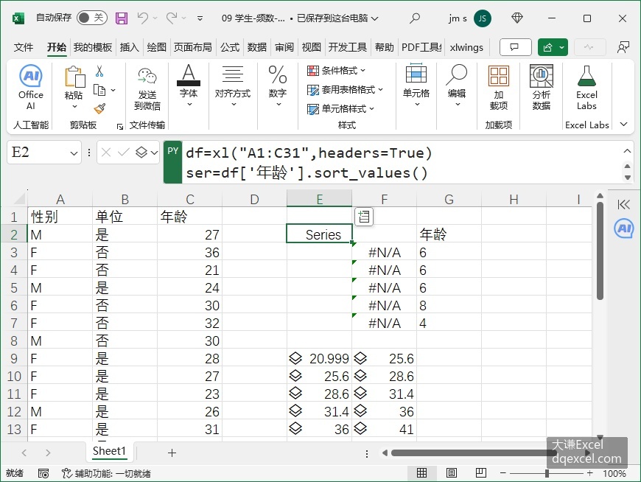This screenshot has width=641, height=482.
Task: Select cell E2 showing Series
Action: [x=319, y=234]
